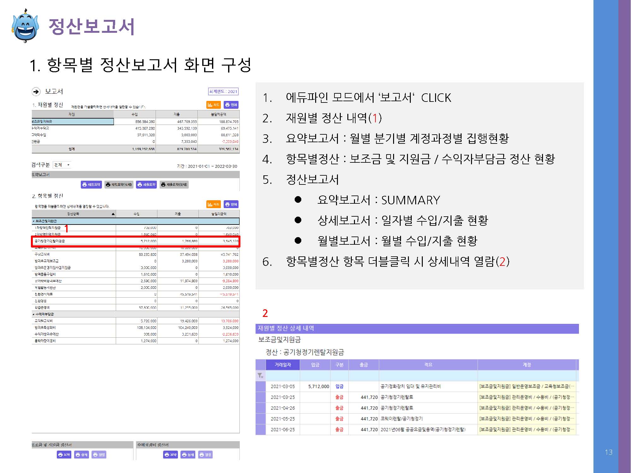Image resolution: width=631 pixels, height=473 pixels.
Task: Print the 세출요약 summary report
Action: (x=146, y=184)
